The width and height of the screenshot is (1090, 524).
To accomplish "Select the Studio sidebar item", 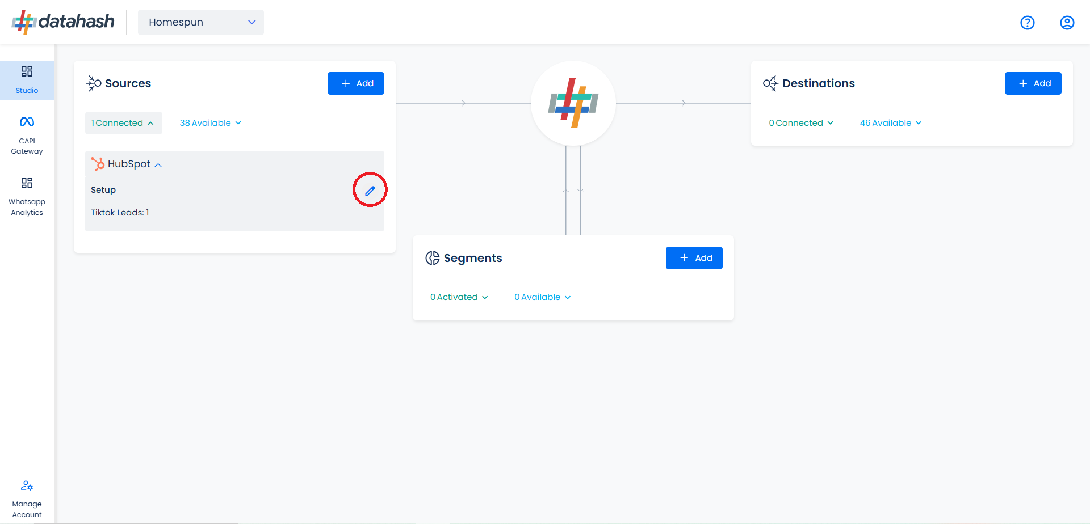I will pyautogui.click(x=27, y=79).
